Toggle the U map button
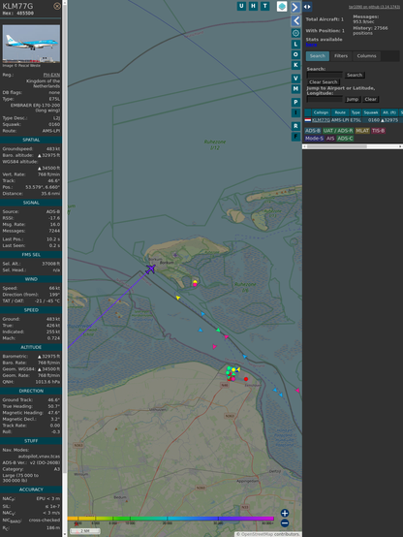Viewport: 403px width, 537px height. (241, 6)
